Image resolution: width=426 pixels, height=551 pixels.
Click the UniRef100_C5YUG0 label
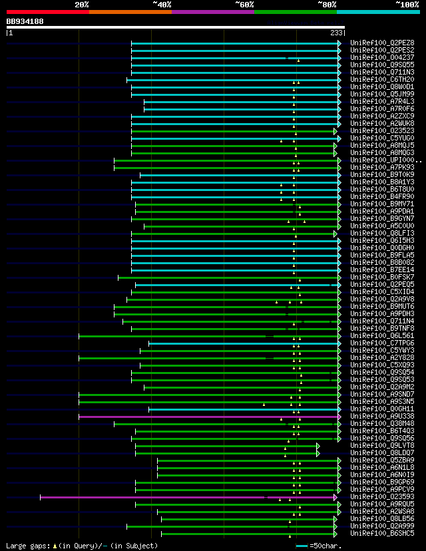coord(382,138)
